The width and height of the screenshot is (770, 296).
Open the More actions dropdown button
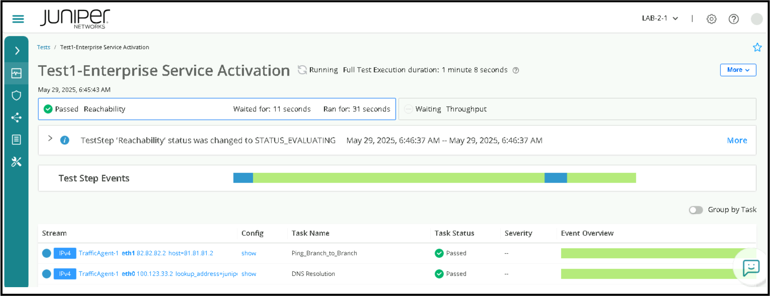[x=738, y=70]
